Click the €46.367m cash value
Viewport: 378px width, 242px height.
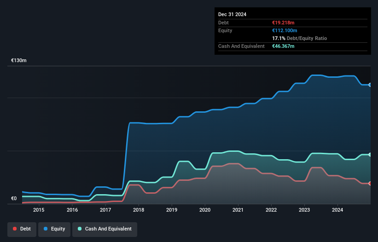(x=283, y=46)
